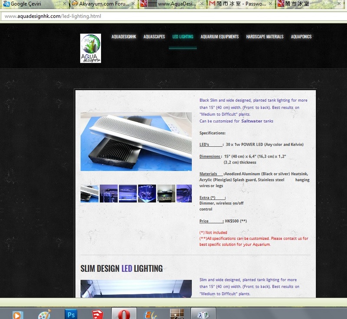Select the planted tank on black stand thumbnail
The height and width of the screenshot is (319, 347).
166,193
